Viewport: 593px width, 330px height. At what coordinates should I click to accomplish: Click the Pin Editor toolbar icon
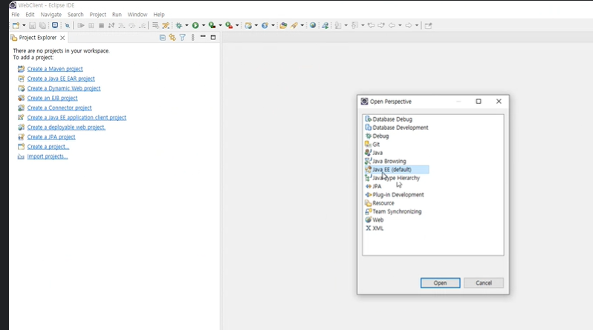428,26
